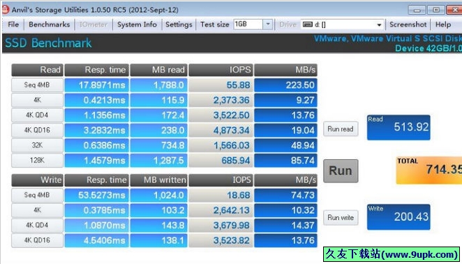This screenshot has height=264, width=462.
Task: Select the Read 4K QD4 test button
Action: pyautogui.click(x=37, y=115)
